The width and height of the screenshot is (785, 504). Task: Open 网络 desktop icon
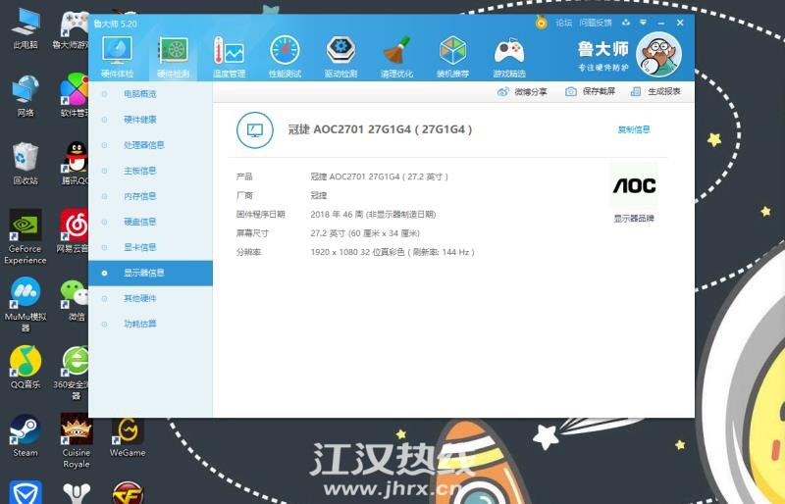(26, 97)
